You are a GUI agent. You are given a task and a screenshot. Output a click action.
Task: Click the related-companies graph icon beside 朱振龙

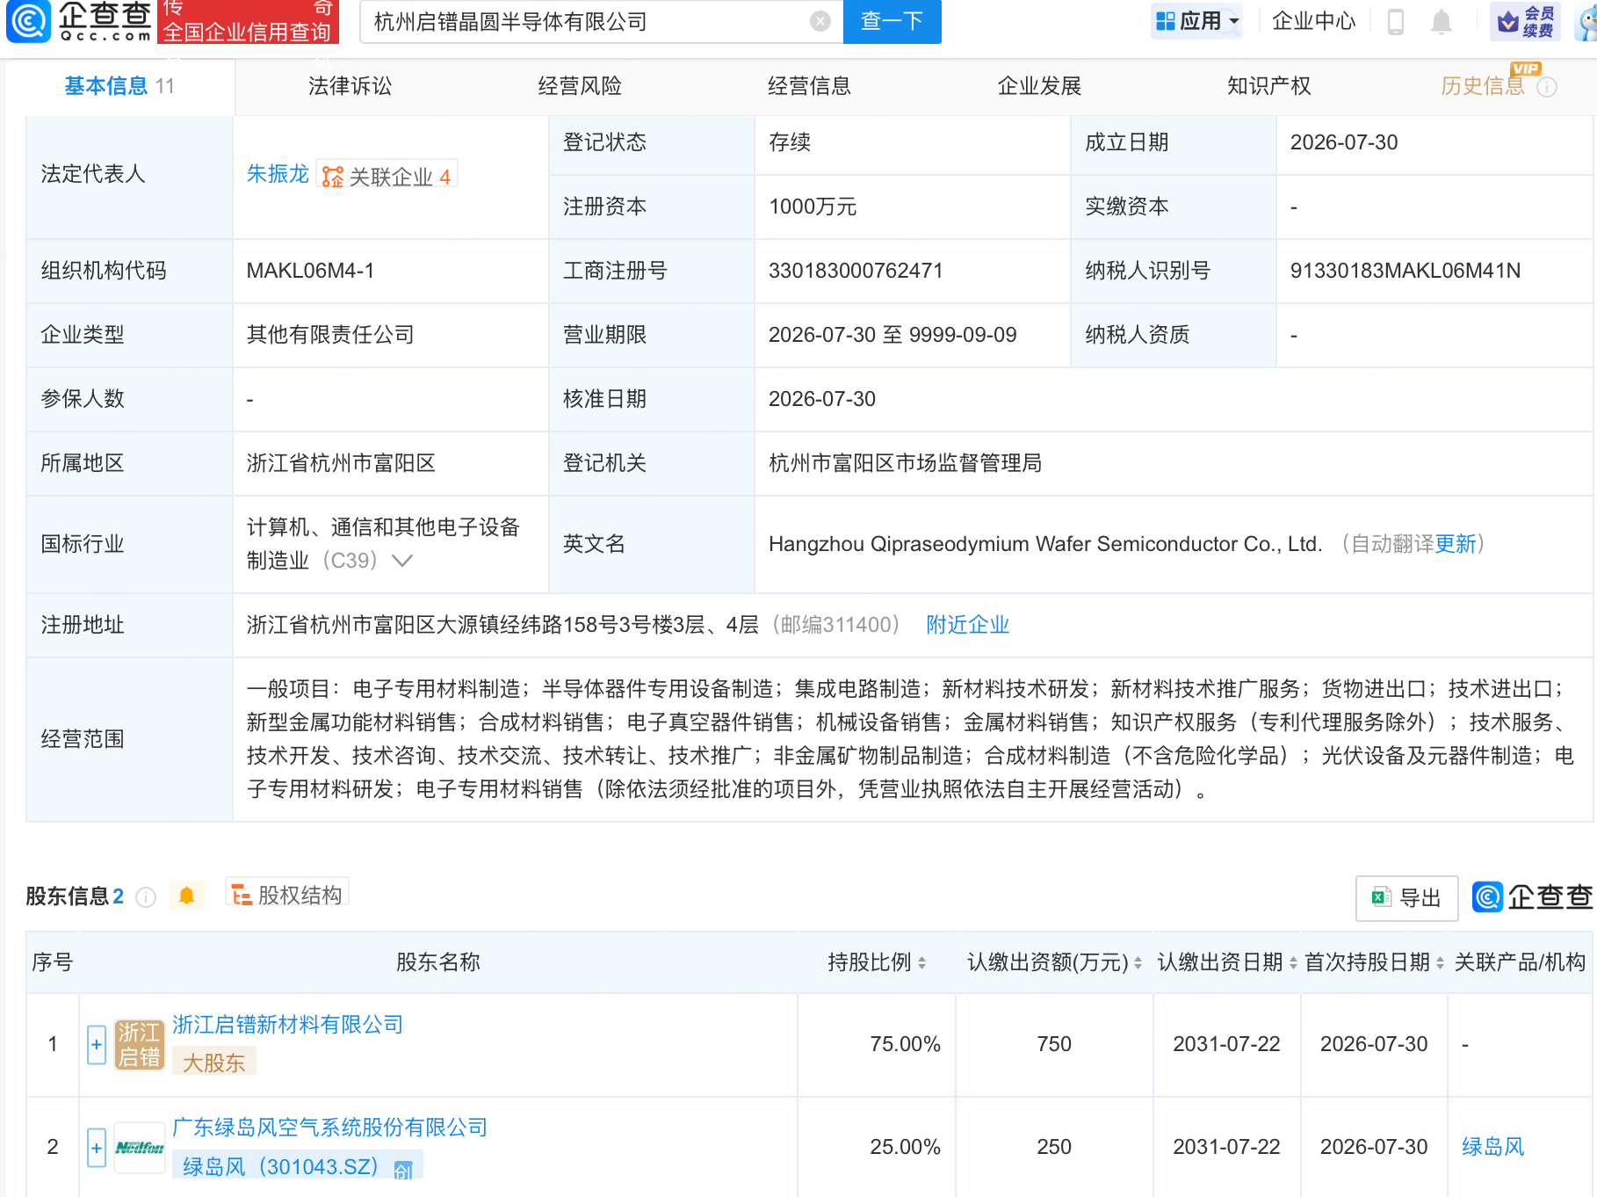[x=332, y=177]
